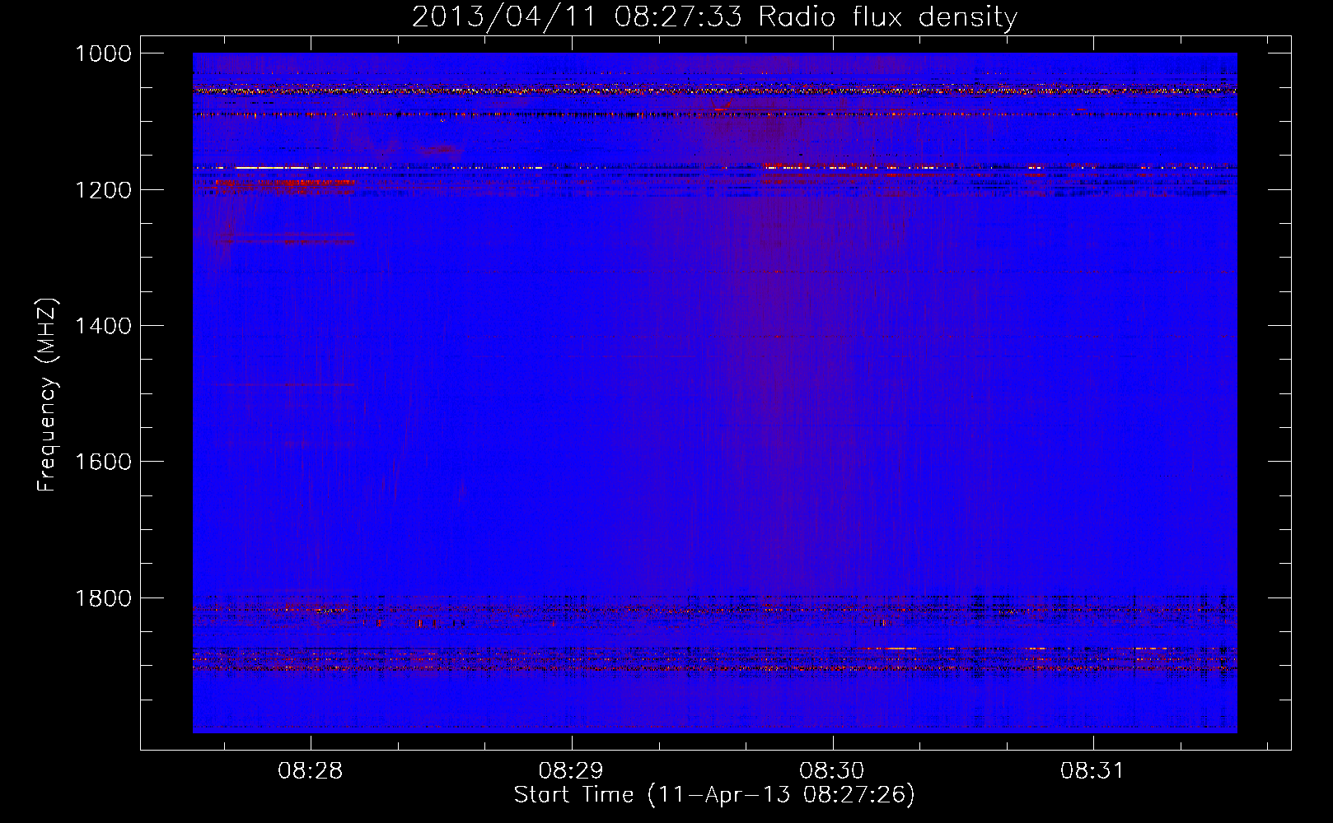The width and height of the screenshot is (1333, 823).
Task: Click the 1000 frequency axis label
Action: point(103,53)
